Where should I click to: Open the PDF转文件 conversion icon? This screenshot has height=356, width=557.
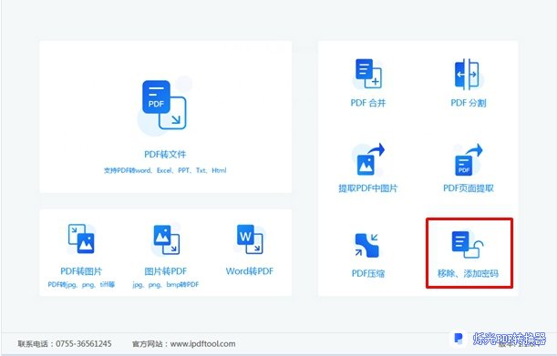click(x=164, y=105)
